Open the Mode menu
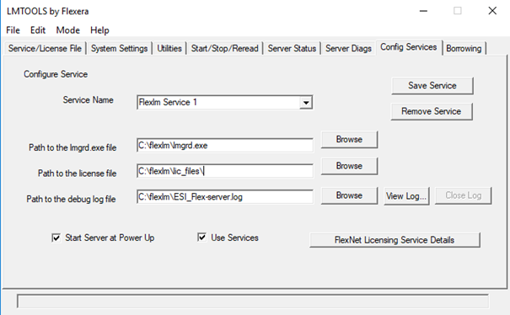510x315 pixels. tap(68, 30)
